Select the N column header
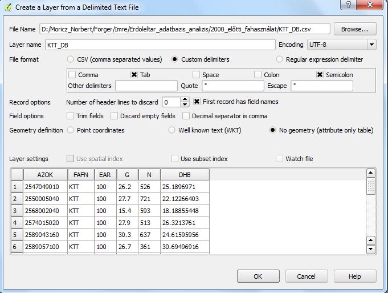 click(149, 175)
